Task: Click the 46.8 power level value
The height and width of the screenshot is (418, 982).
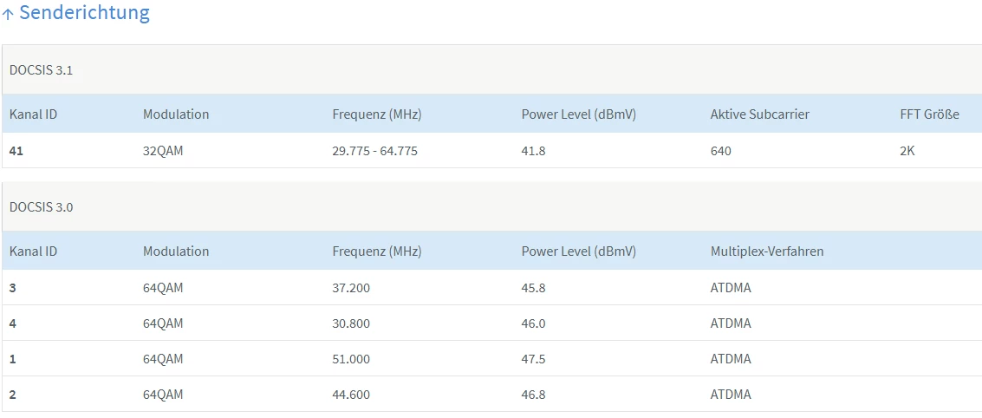Action: pos(533,395)
